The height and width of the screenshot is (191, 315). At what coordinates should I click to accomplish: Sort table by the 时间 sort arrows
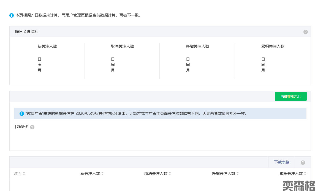pyautogui.click(x=24, y=173)
